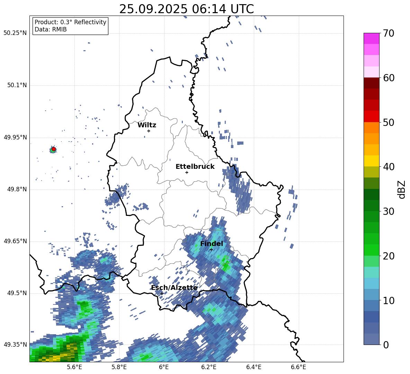Click the colorbar tick value 30
This screenshot has width=410, height=374.
tap(389, 211)
